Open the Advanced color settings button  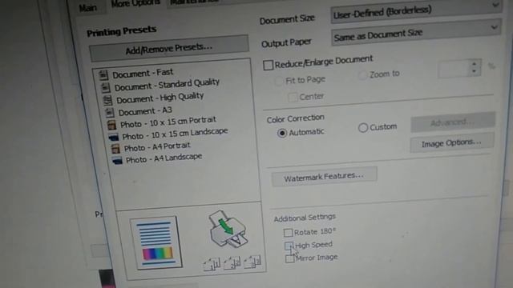click(x=453, y=122)
